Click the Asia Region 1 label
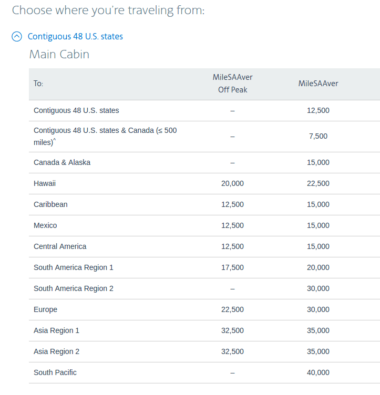 pyautogui.click(x=56, y=330)
